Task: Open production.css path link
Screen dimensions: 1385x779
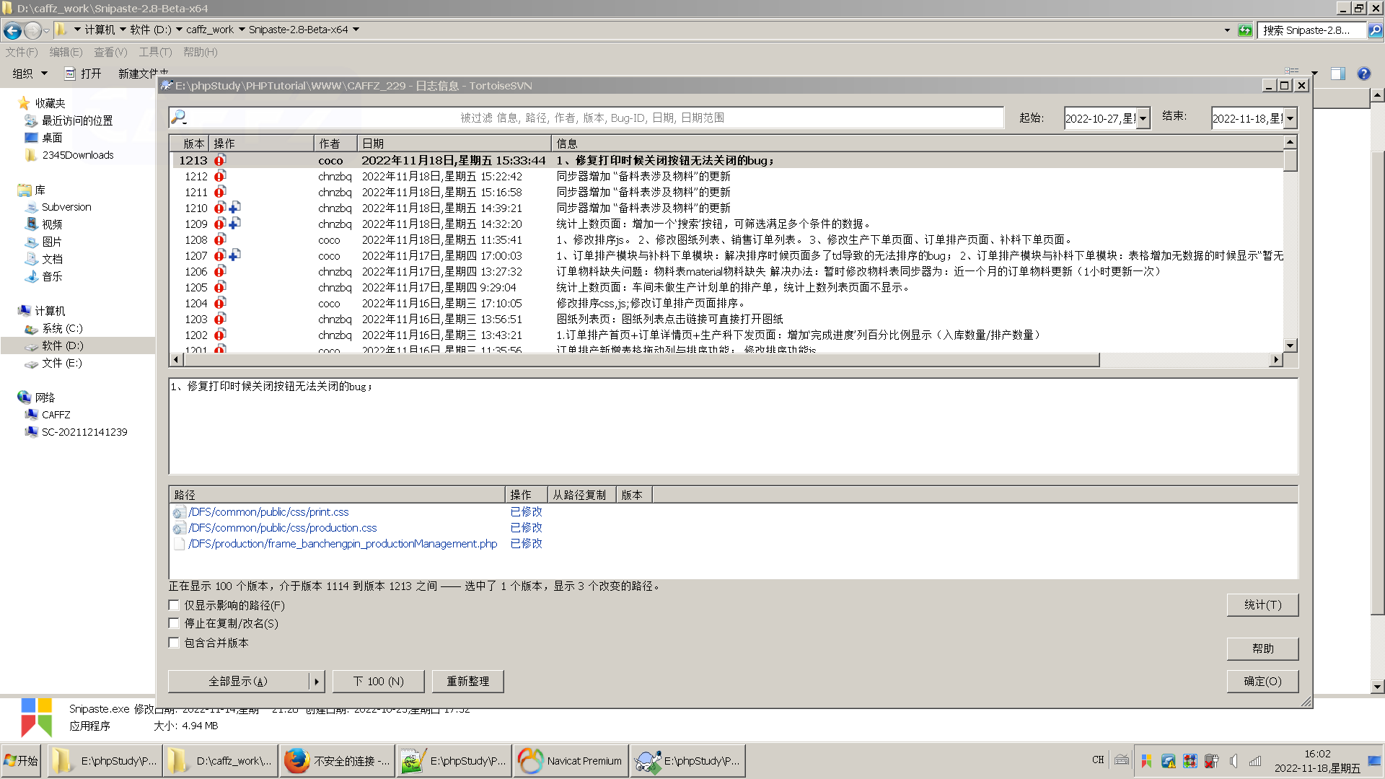Action: [283, 528]
